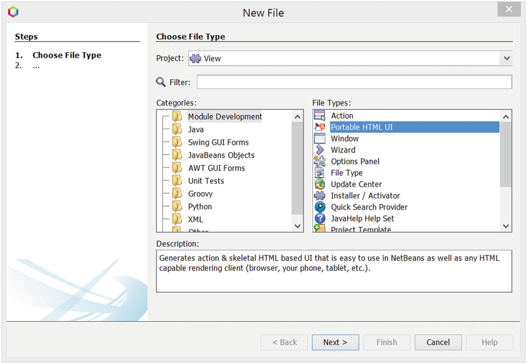Click inside the Filter text field
Image resolution: width=527 pixels, height=364 pixels.
coord(354,82)
